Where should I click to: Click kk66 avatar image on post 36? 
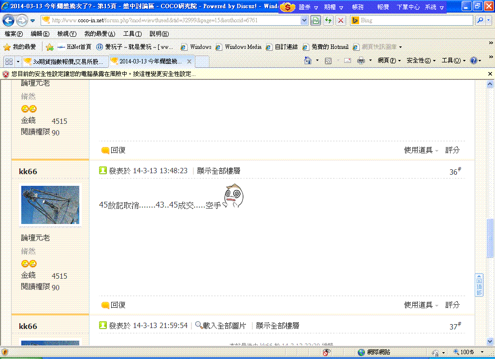[50, 205]
